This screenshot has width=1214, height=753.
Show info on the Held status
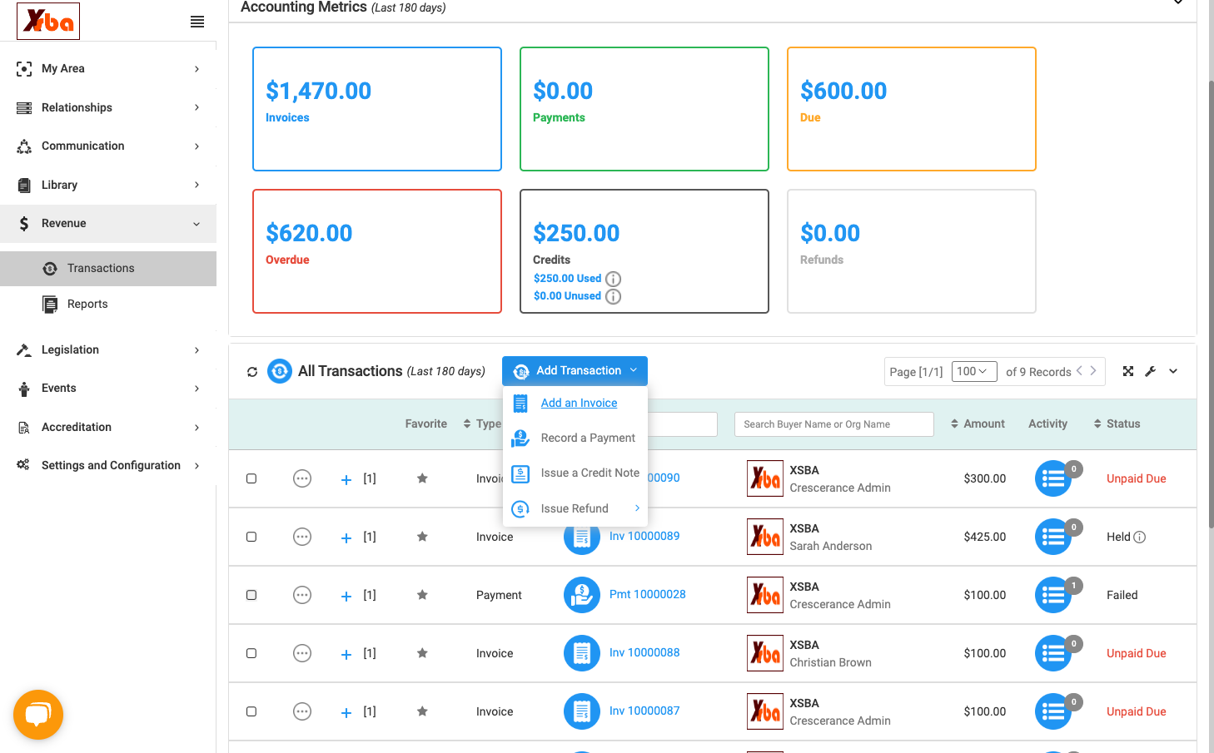pos(1140,538)
